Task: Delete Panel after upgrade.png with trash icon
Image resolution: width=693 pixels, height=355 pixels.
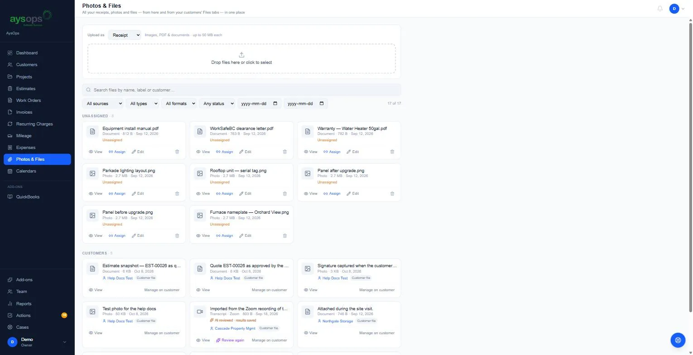Action: coord(392,194)
